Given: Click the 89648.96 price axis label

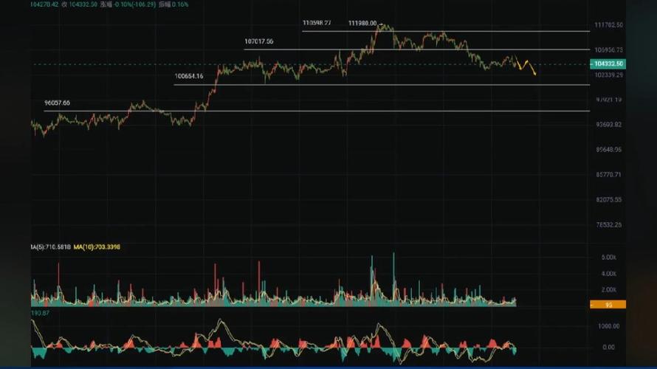Looking at the screenshot, I should point(609,150).
